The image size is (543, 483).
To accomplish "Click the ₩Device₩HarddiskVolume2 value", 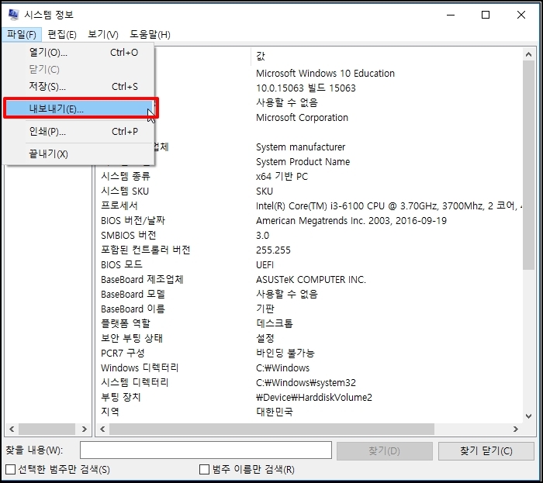I will 313,397.
